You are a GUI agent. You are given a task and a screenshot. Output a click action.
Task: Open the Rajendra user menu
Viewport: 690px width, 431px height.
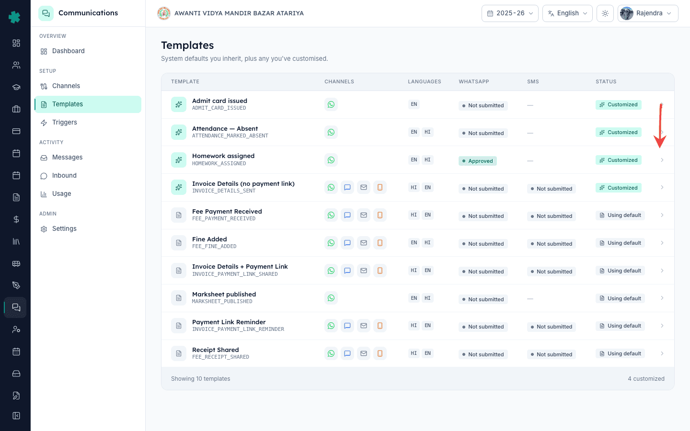pos(648,13)
